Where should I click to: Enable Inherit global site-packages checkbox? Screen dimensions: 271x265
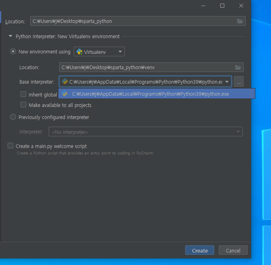pyautogui.click(x=23, y=94)
